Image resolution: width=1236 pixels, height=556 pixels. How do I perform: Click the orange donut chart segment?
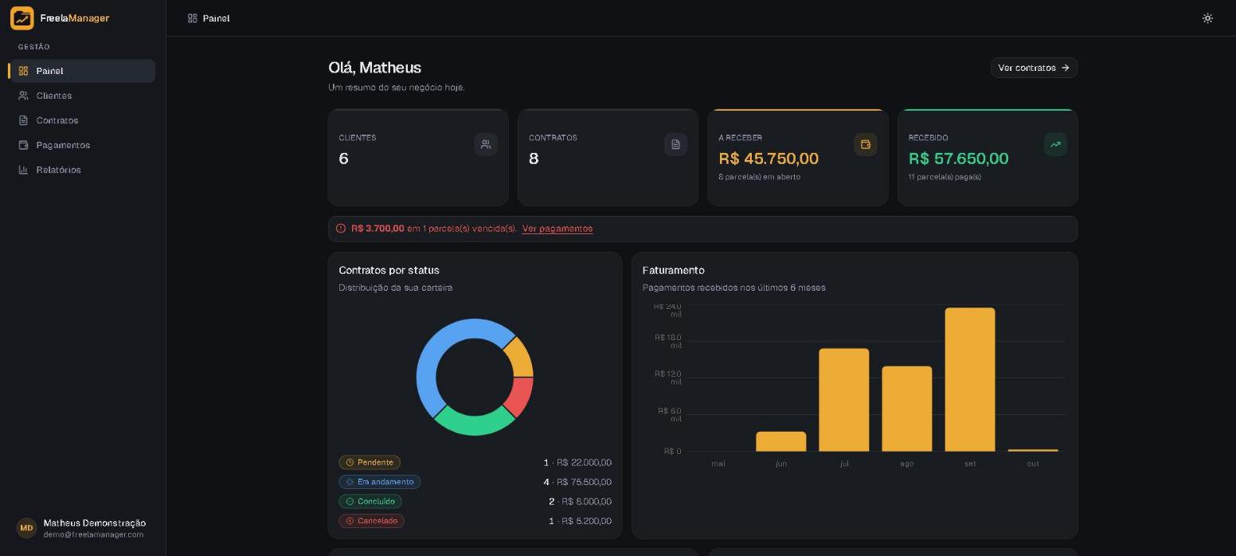click(x=520, y=358)
